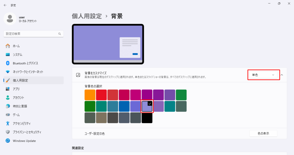Viewport: 294px width, 155px height.
Task: Open the アプリ settings section
Action: [x=34, y=89]
